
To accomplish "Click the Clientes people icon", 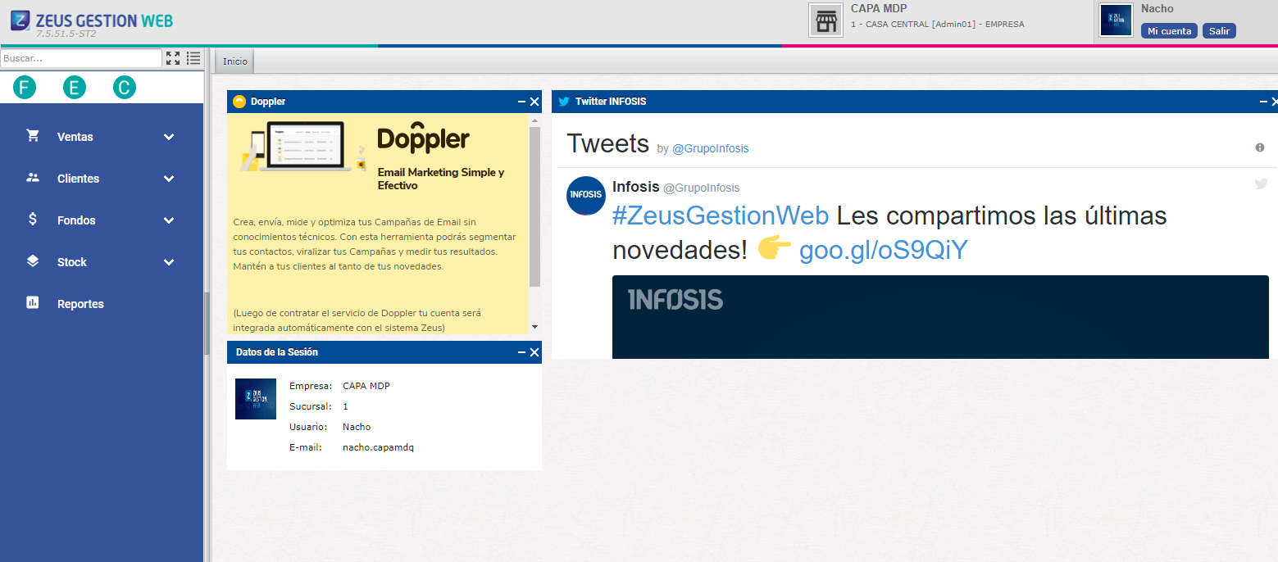I will (33, 178).
